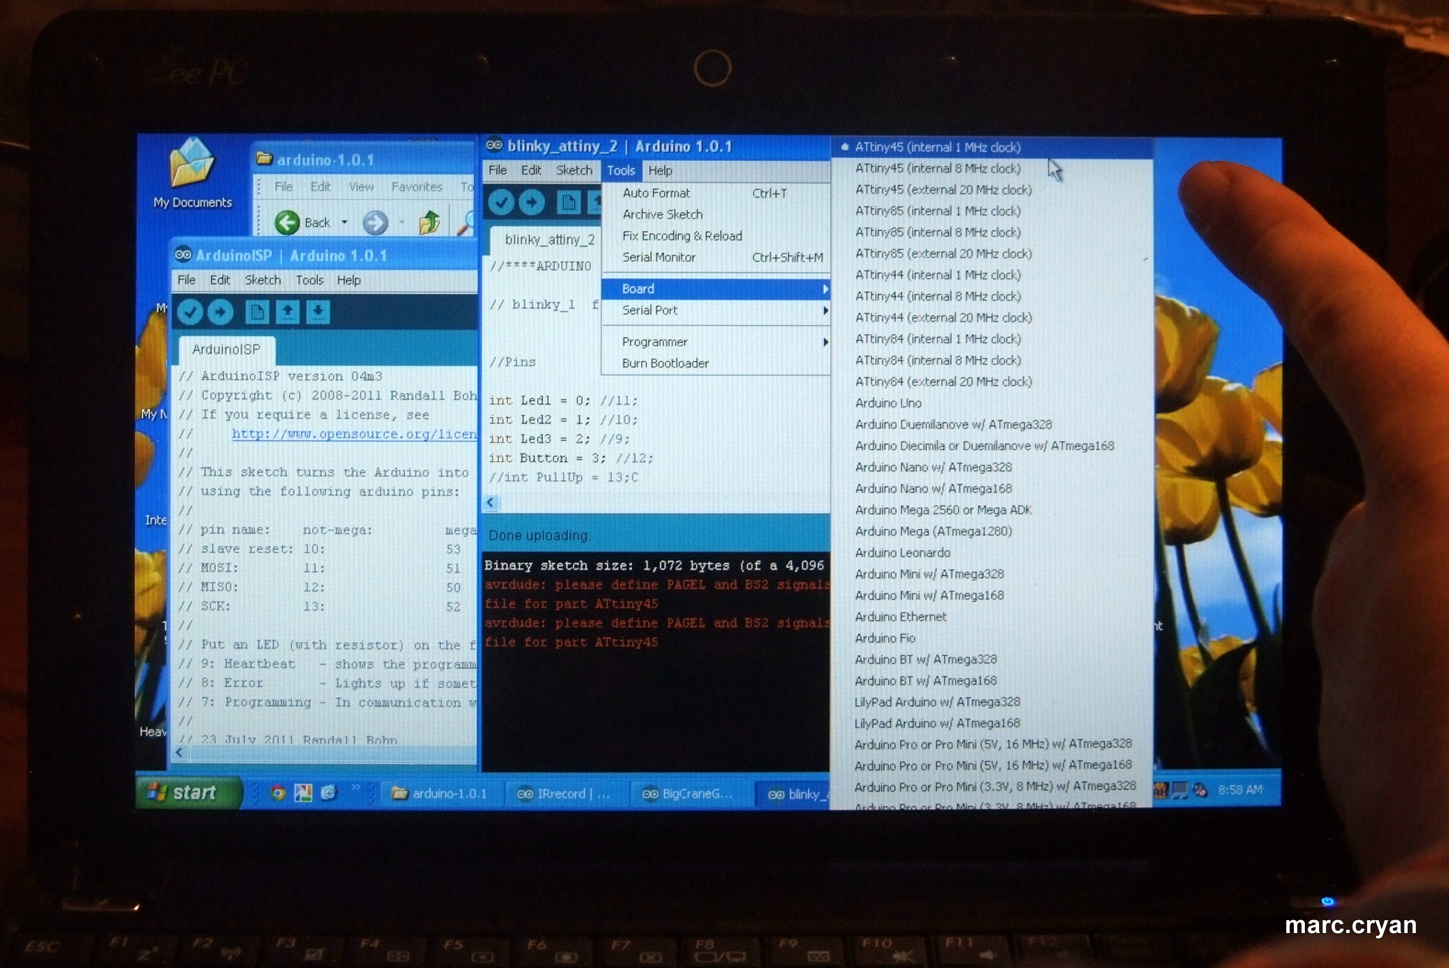Viewport: 1449px width, 968px height.
Task: Select Burn Bootloader menu item
Action: point(715,363)
